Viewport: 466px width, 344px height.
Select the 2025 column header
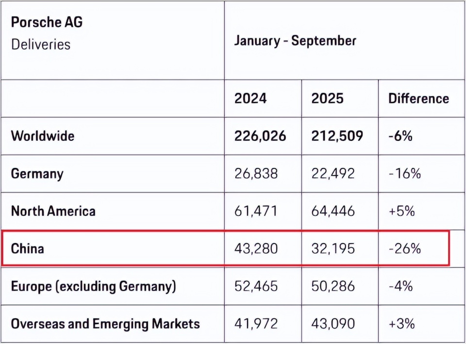327,98
